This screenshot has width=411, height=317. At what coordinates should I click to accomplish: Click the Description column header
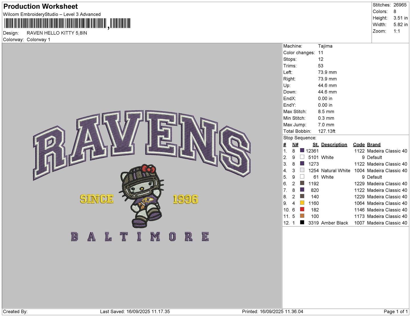pos(334,144)
